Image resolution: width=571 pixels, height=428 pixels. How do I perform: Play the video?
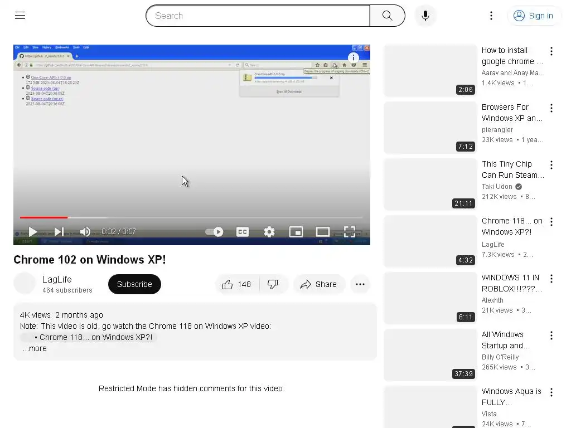point(33,232)
